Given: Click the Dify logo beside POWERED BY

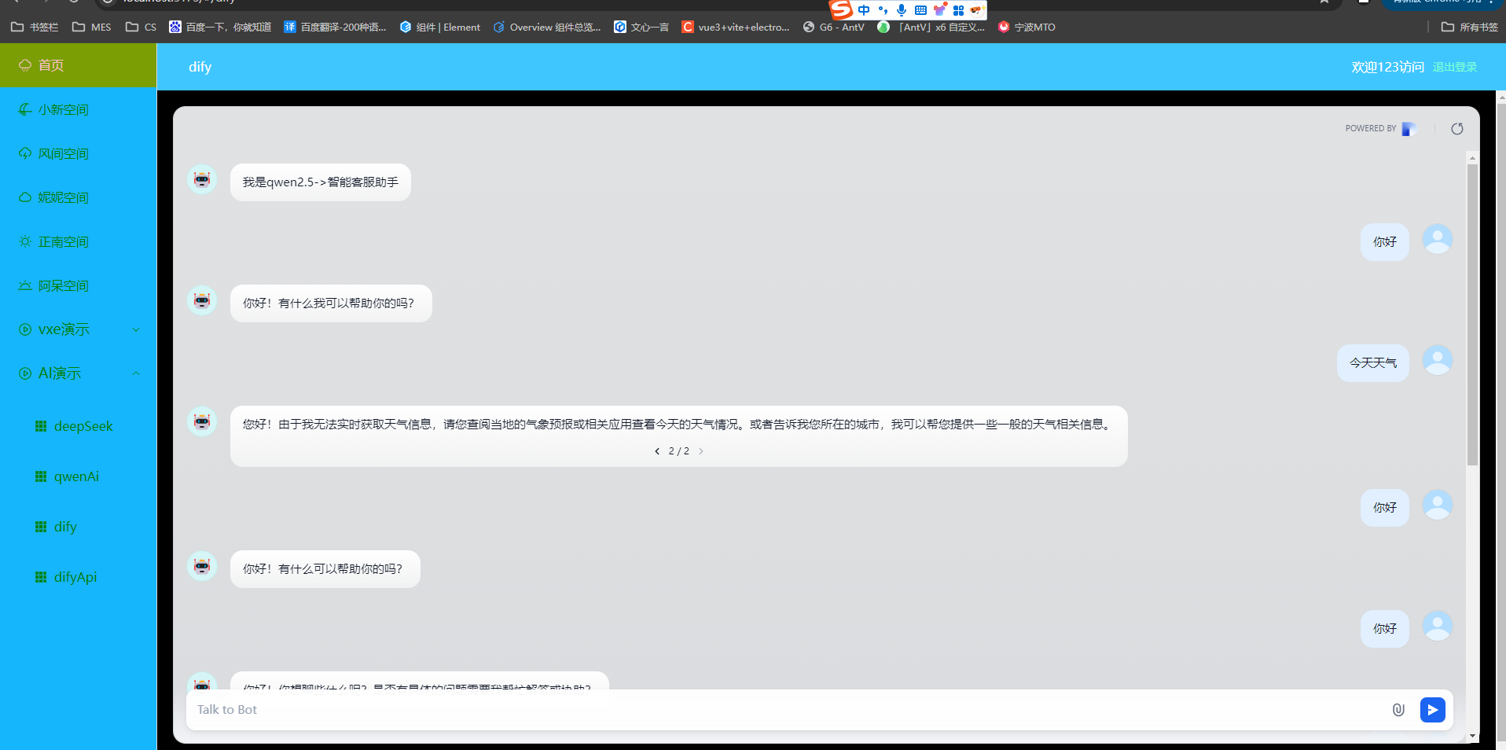Looking at the screenshot, I should coord(1409,128).
